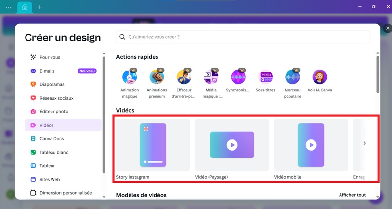The image size is (392, 209).
Task: Open Tableur category
Action: pos(63,165)
